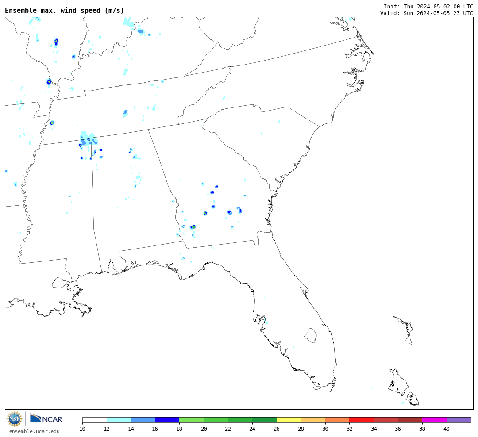Select the bright red 32-34 m/s swatch

pyautogui.click(x=362, y=420)
